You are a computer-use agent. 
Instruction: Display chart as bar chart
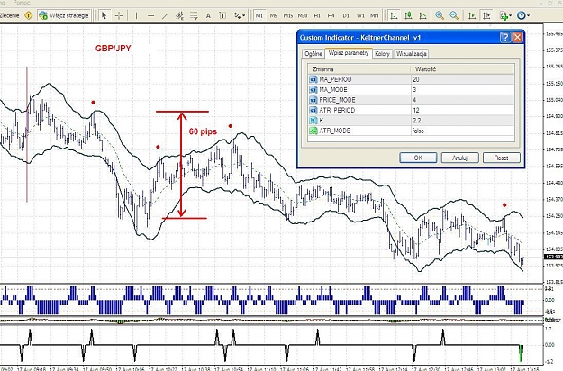click(x=394, y=15)
